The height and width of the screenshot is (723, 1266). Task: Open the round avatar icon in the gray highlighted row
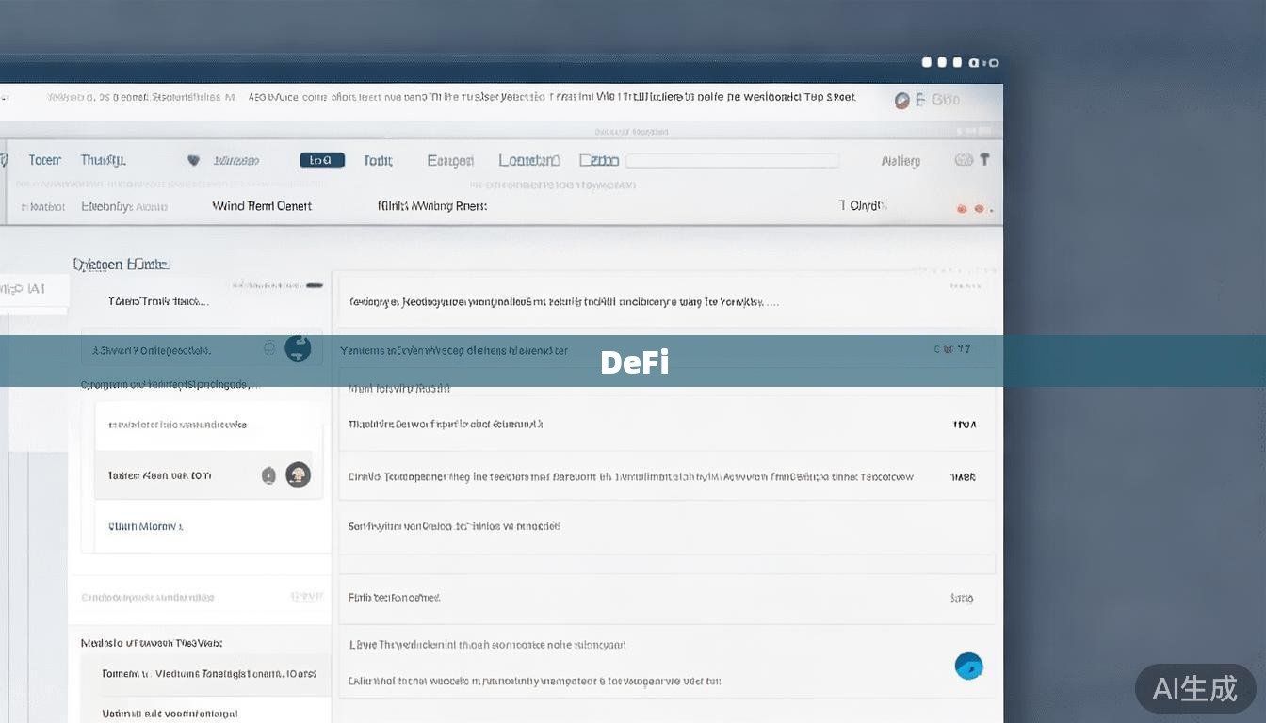[x=298, y=474]
